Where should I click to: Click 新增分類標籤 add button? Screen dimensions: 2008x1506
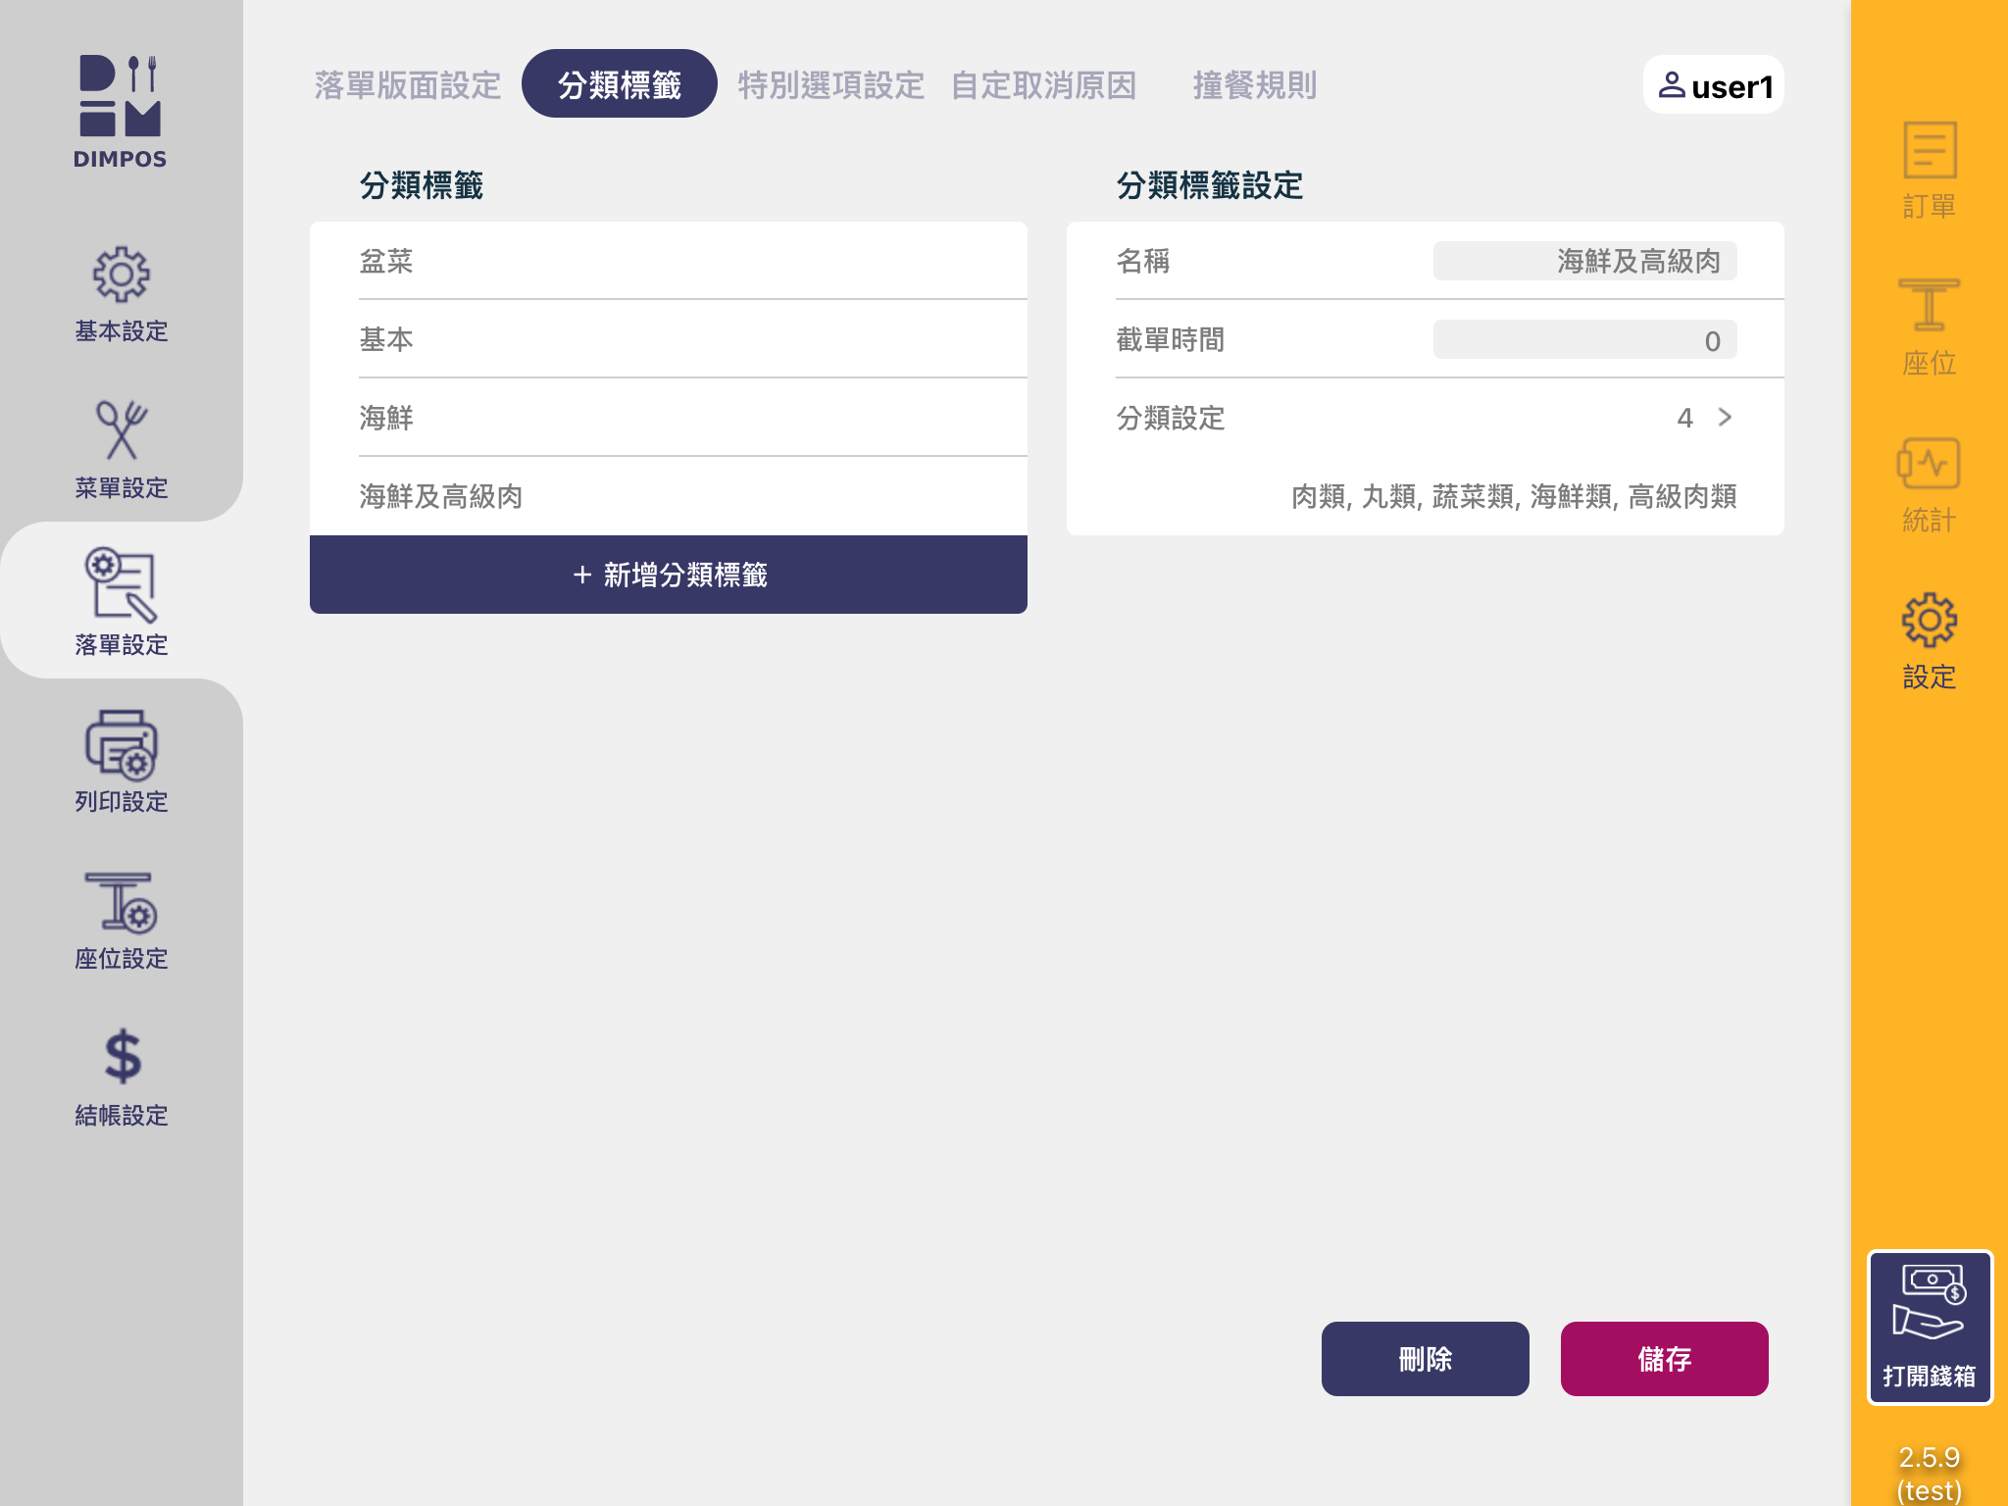669,575
